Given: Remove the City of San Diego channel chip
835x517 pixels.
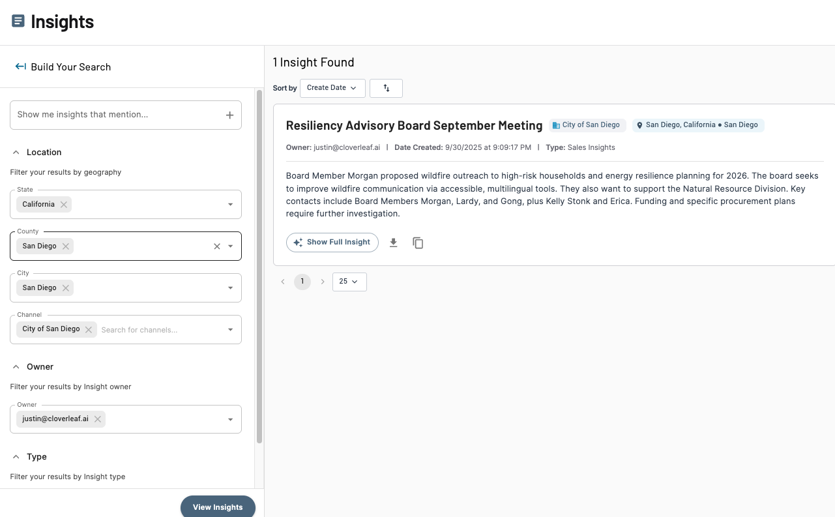Looking at the screenshot, I should pyautogui.click(x=89, y=330).
